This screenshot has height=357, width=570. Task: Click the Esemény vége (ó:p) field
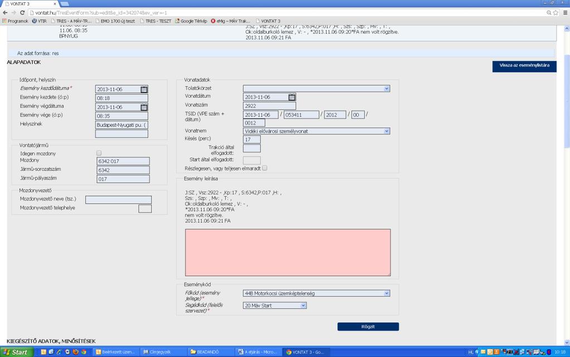121,116
